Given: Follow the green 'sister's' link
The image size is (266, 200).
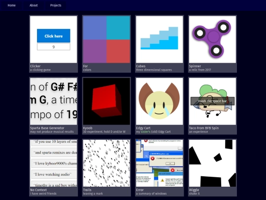Looking at the screenshot, I should click(145, 132).
